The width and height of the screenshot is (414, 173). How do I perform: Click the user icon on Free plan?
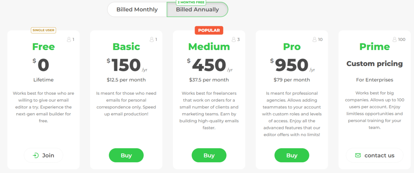(69, 39)
